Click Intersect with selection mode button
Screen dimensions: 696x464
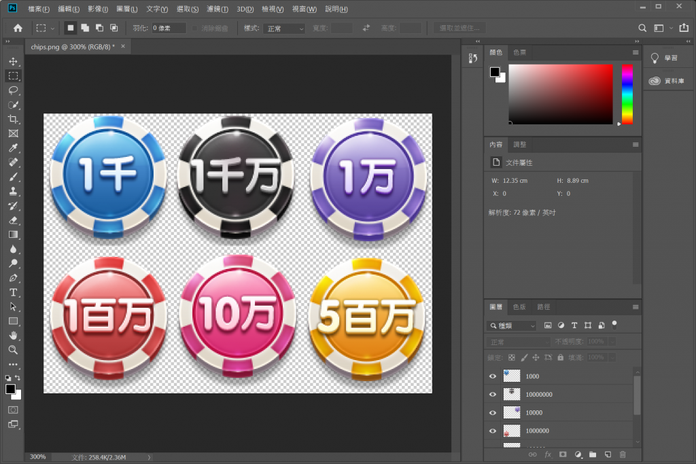(x=114, y=28)
